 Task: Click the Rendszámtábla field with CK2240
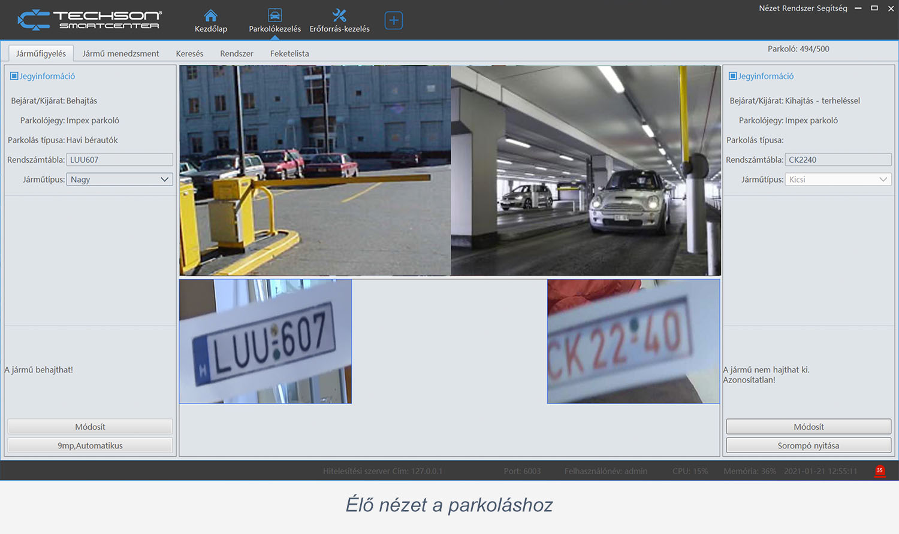click(x=838, y=160)
